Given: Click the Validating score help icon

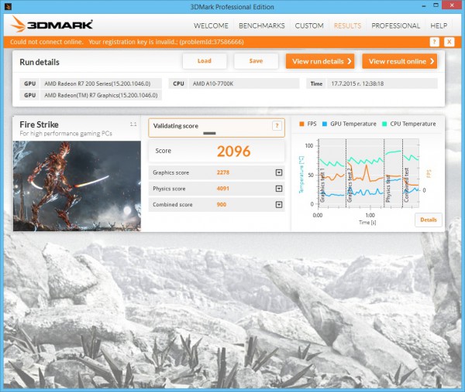Looking at the screenshot, I should click(277, 125).
